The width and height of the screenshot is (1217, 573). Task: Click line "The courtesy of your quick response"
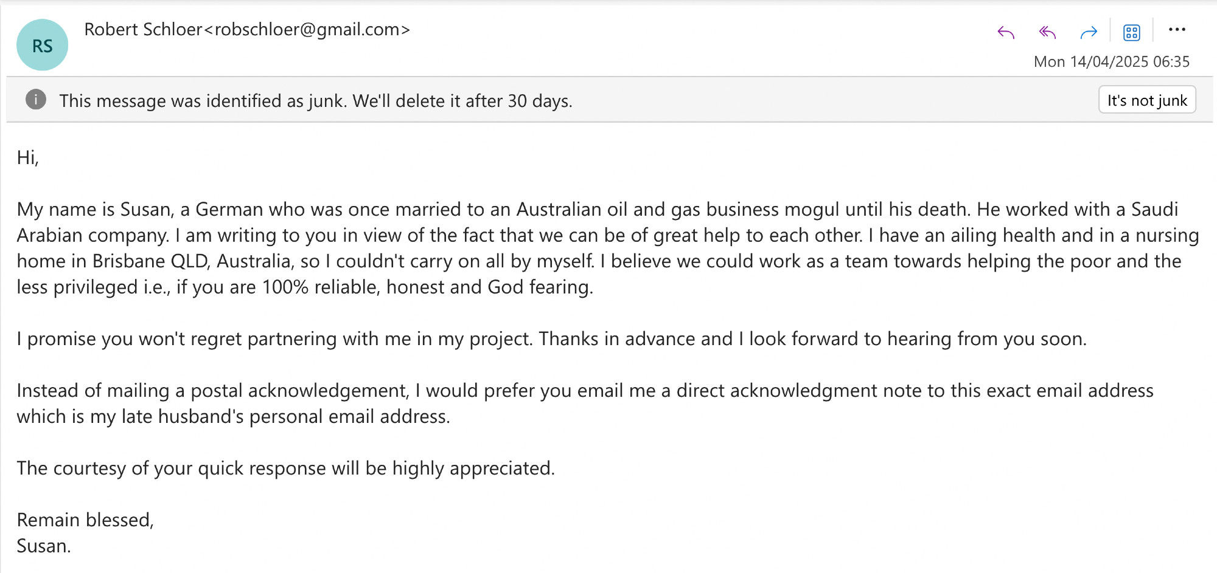pos(286,468)
